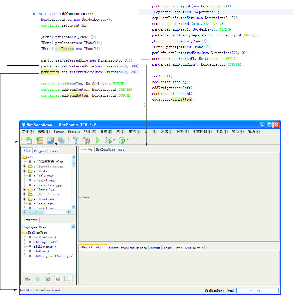The width and height of the screenshot is (294, 295).
Task: Switch to the Project tab
Action: [40, 151]
